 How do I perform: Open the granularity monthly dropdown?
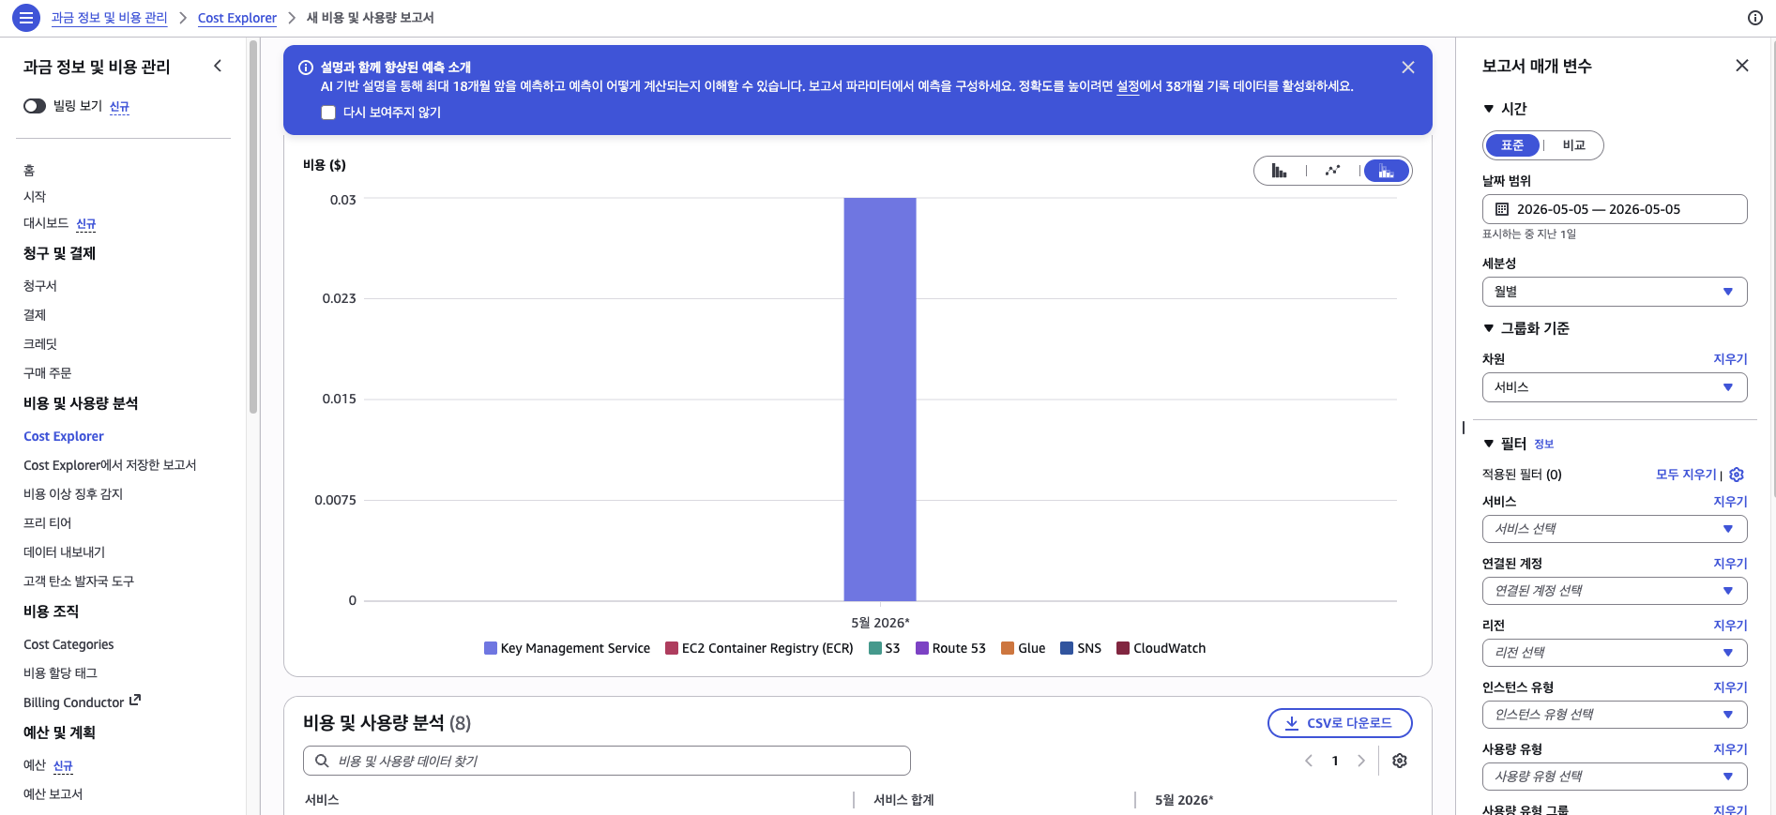[1615, 292]
